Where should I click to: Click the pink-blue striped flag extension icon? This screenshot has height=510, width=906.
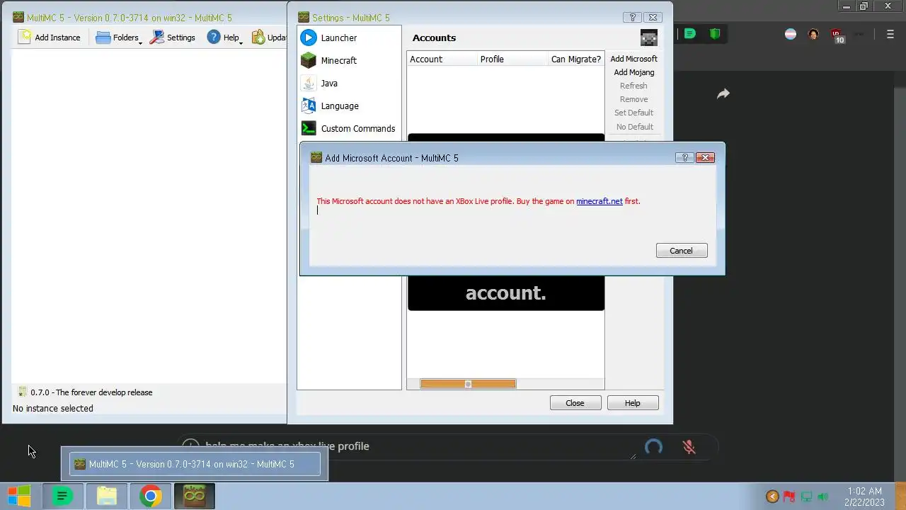(x=791, y=34)
